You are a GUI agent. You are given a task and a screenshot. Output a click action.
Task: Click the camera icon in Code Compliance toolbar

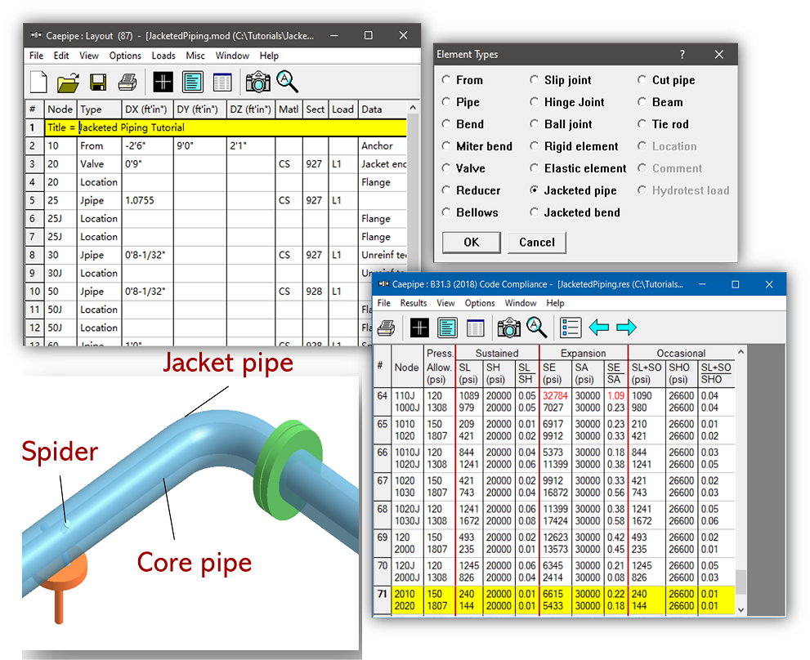pyautogui.click(x=508, y=328)
